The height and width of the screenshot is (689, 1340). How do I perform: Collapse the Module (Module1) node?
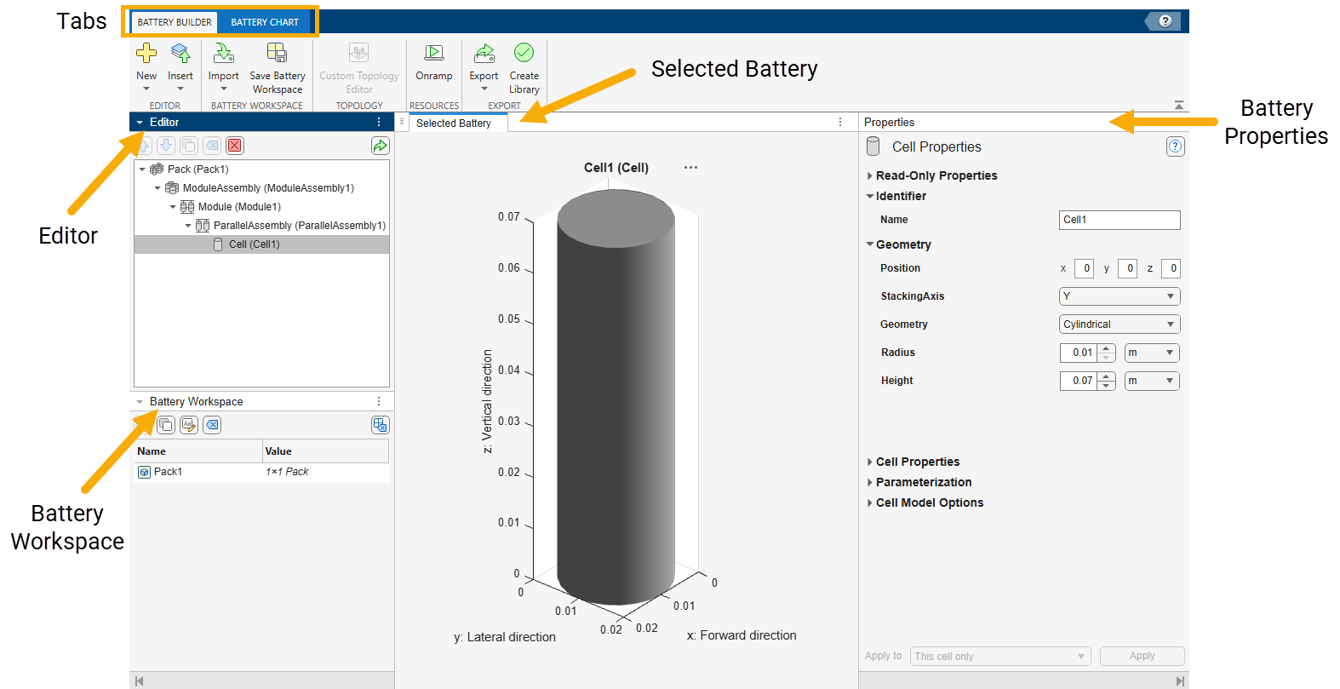click(x=173, y=207)
